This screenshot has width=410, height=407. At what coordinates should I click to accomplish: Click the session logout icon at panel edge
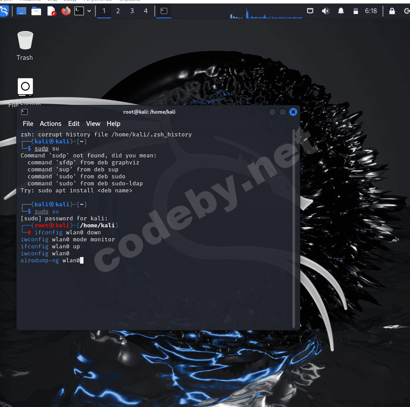(x=407, y=11)
